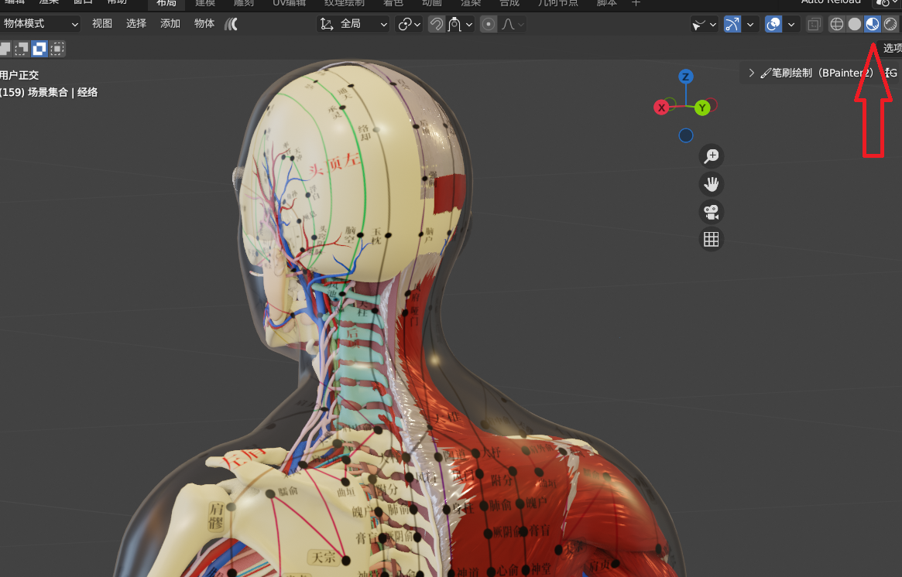Switch to the 纹理绘制 workspace tab
This screenshot has width=902, height=577.
point(345,3)
